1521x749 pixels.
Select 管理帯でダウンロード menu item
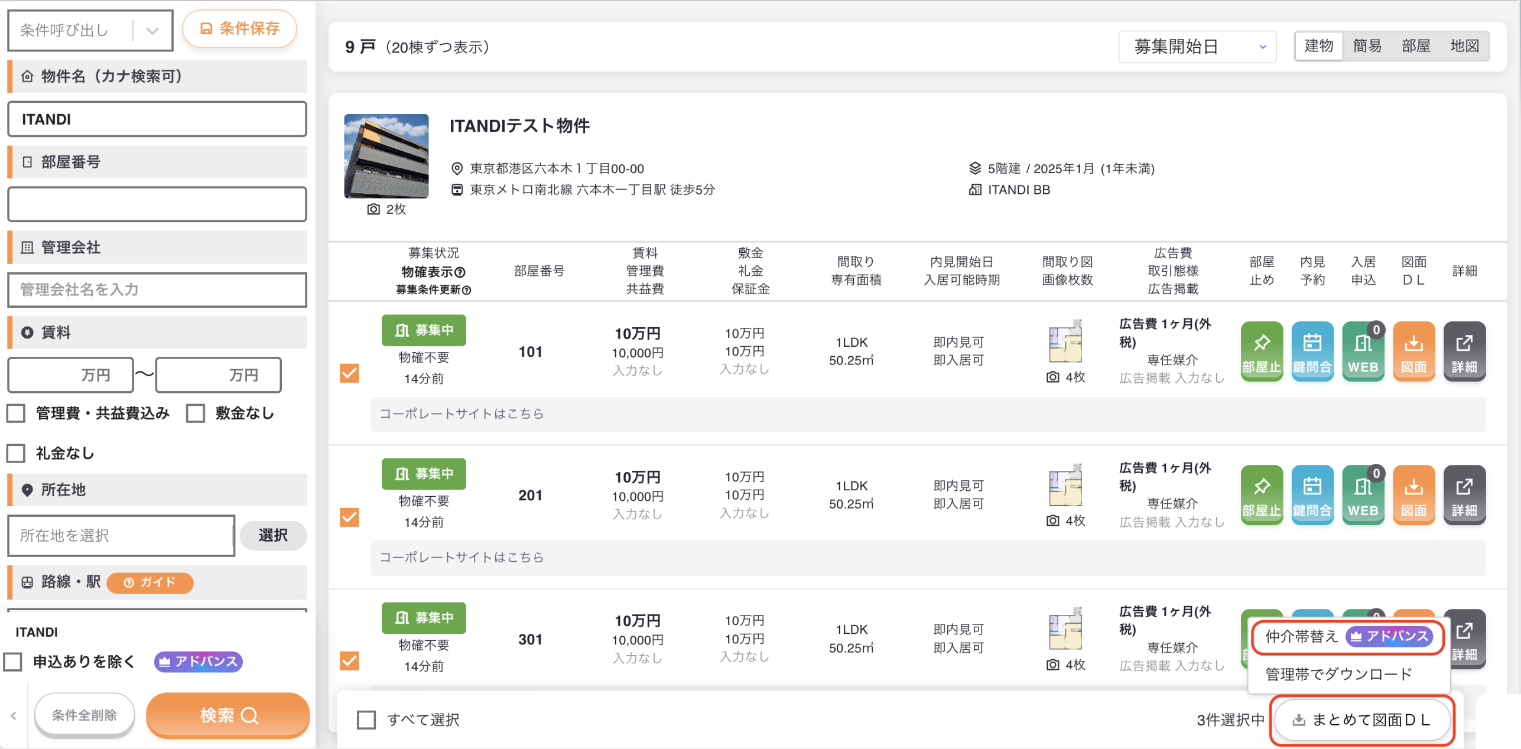coord(1338,674)
